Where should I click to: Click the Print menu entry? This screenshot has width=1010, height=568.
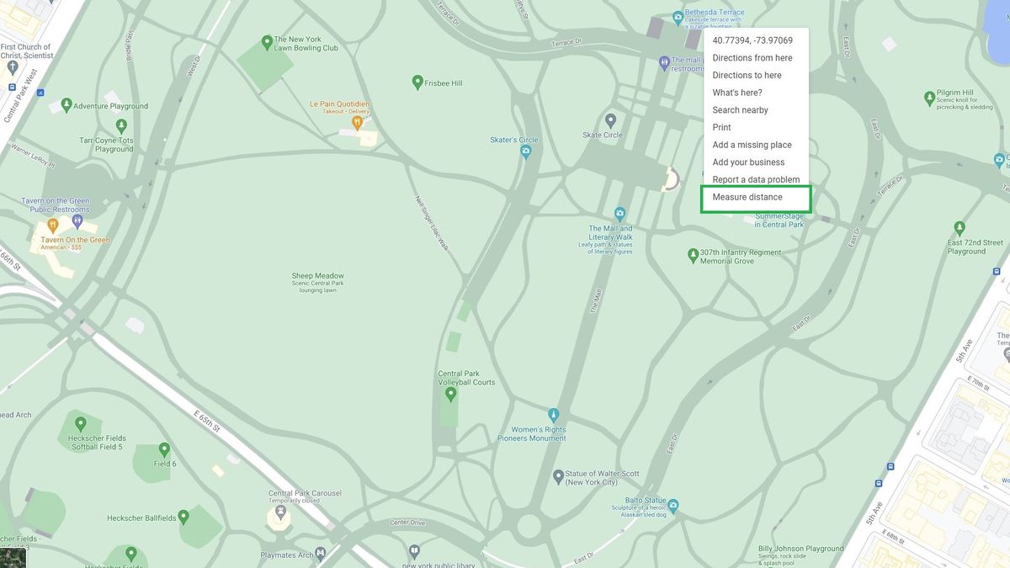[721, 127]
